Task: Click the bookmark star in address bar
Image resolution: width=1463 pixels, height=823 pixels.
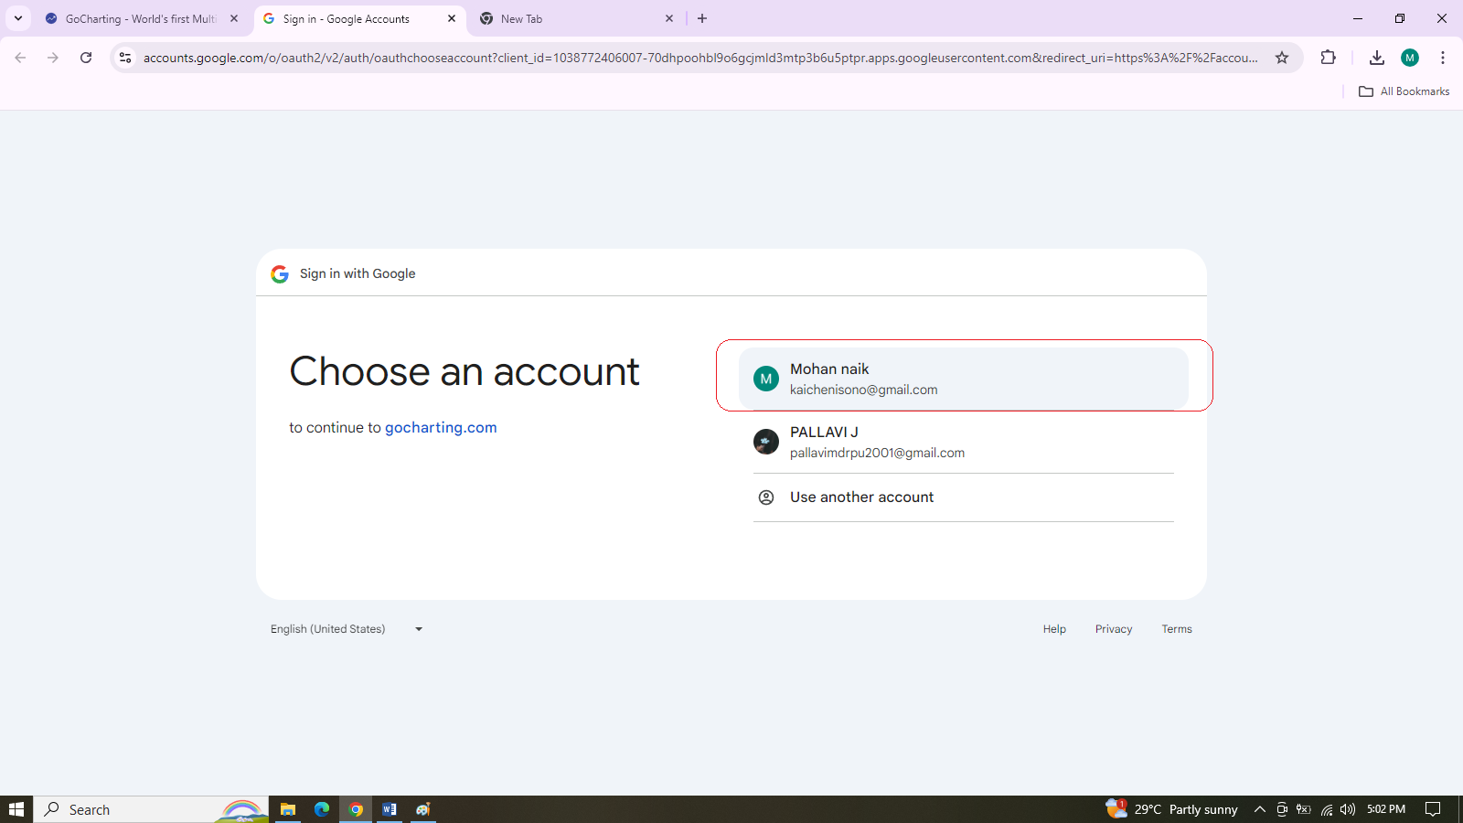Action: [x=1283, y=57]
